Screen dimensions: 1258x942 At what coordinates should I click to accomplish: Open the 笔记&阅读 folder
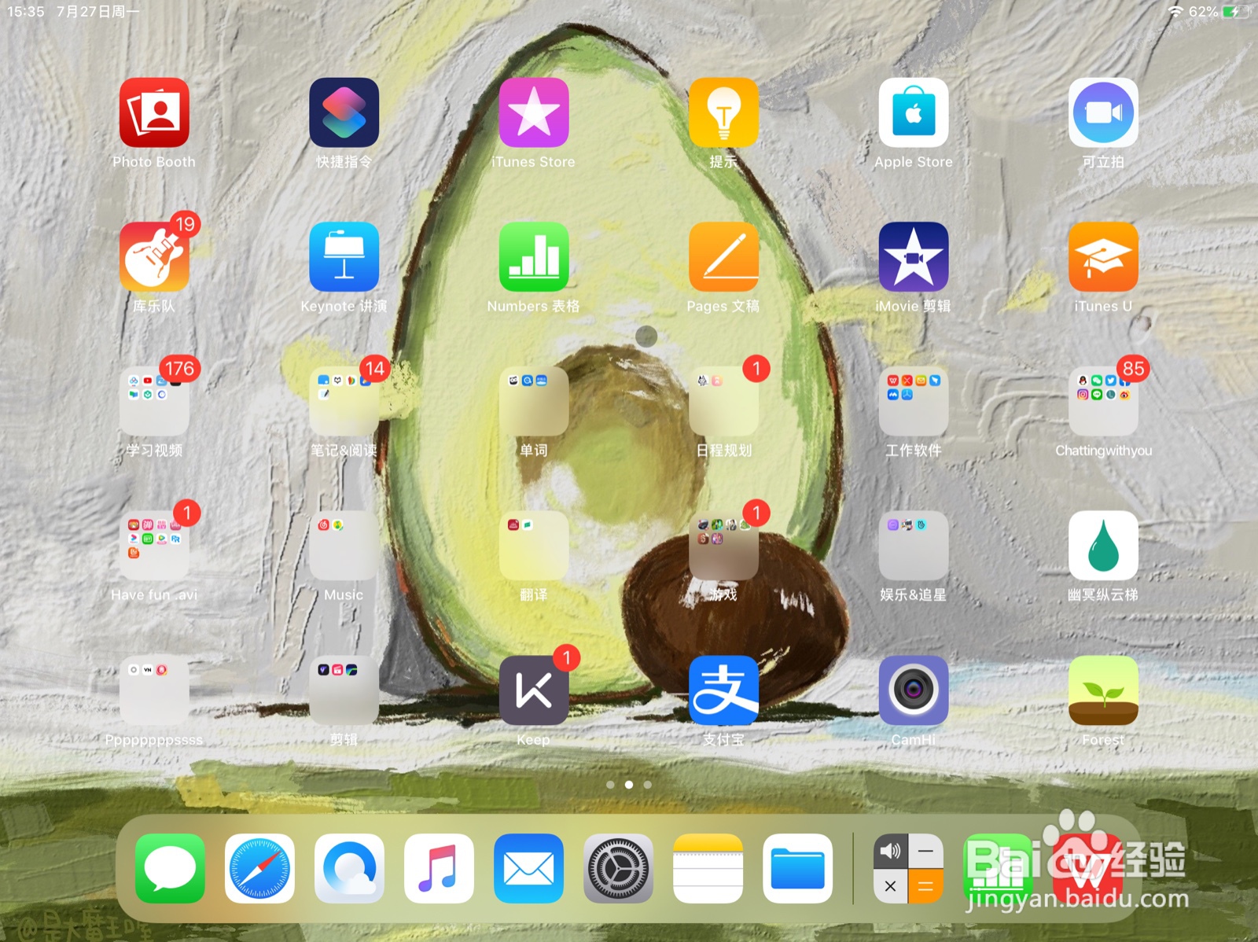tap(344, 401)
